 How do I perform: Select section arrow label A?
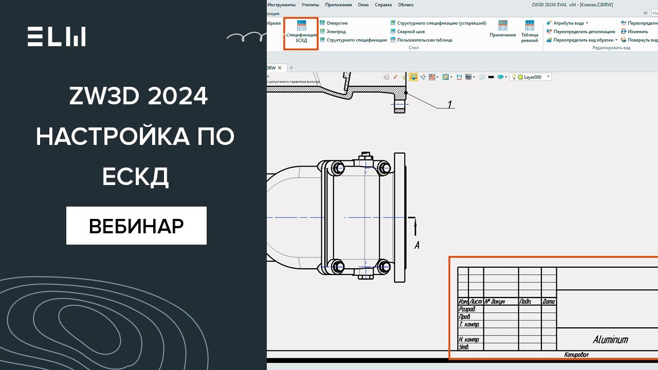click(x=417, y=246)
